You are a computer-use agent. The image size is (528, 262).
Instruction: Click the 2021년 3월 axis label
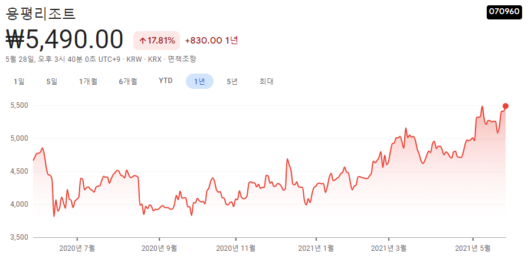(389, 248)
